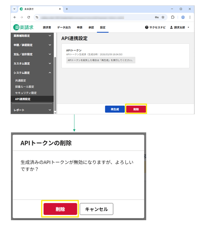Viewport: 206px width, 227px height.
Task: Close the 楽楽請求 browser tab
Action: [60, 9]
